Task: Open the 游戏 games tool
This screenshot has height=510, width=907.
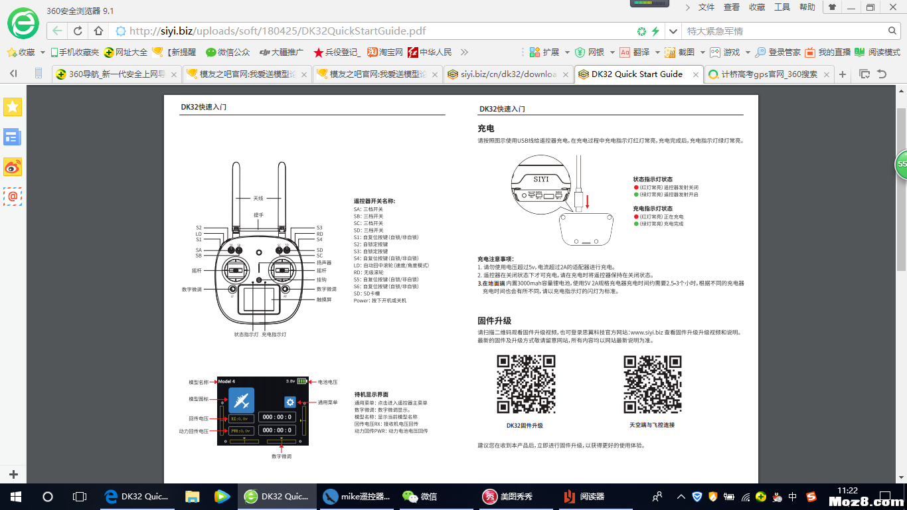Action: [x=724, y=52]
